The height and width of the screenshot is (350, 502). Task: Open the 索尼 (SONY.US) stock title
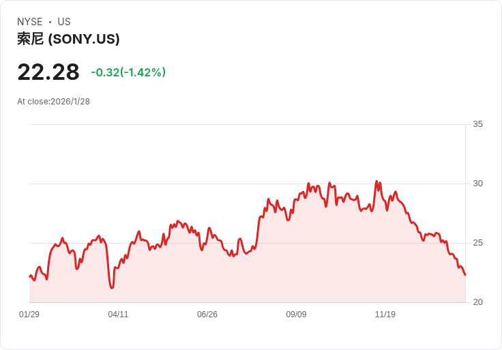pos(68,39)
